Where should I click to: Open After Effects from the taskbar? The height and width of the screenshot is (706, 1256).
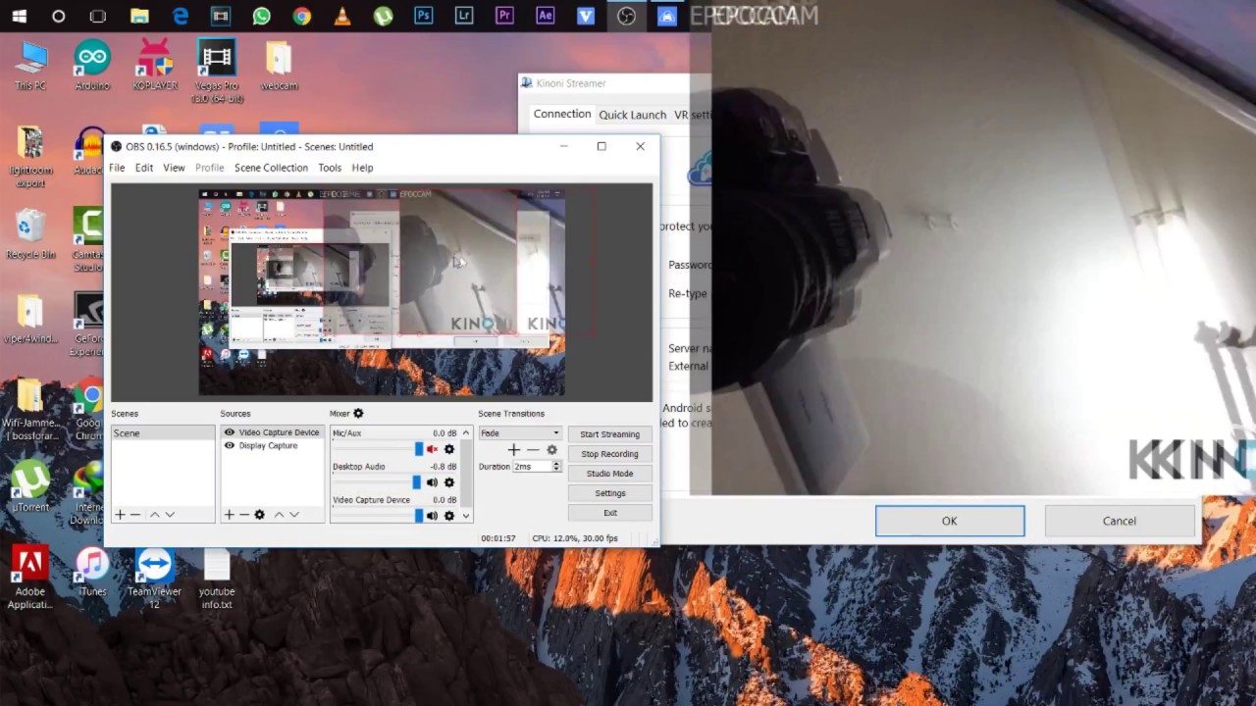546,16
